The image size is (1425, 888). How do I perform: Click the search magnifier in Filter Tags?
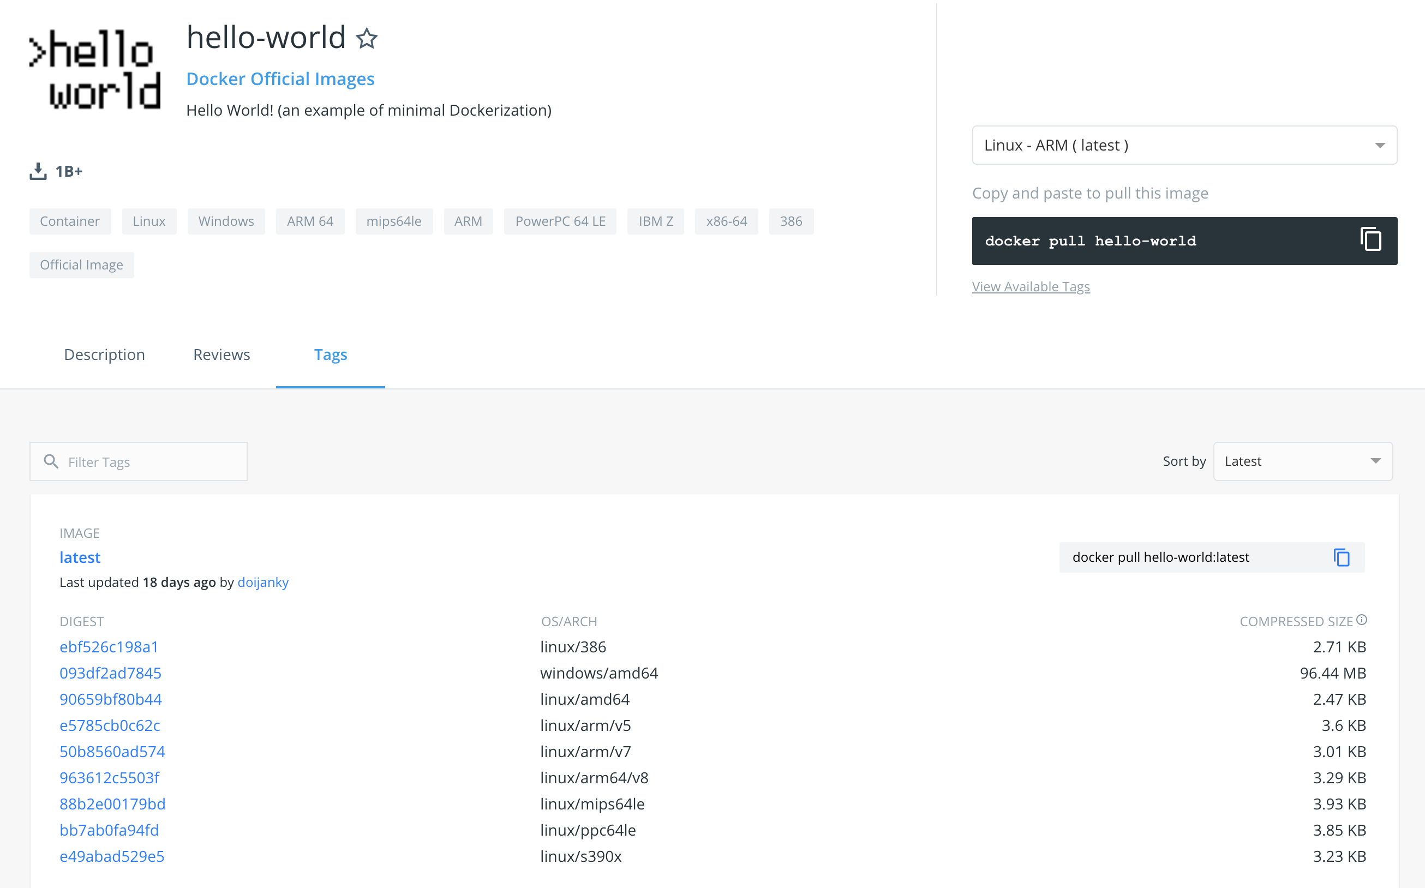[x=52, y=461]
